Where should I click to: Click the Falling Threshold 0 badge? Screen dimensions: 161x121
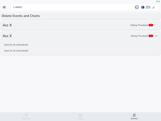(151, 25)
